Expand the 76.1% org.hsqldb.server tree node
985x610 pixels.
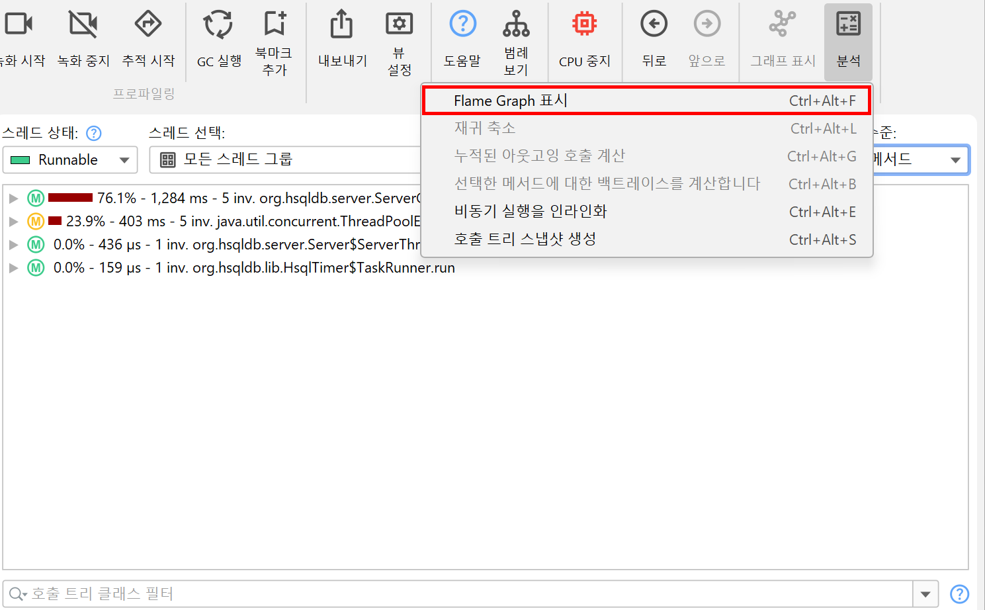(x=13, y=198)
